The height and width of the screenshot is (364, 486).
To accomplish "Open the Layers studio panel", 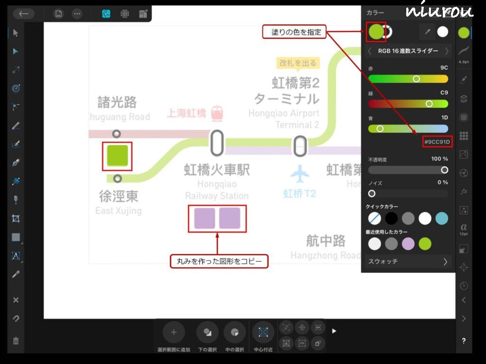I will [x=464, y=99].
